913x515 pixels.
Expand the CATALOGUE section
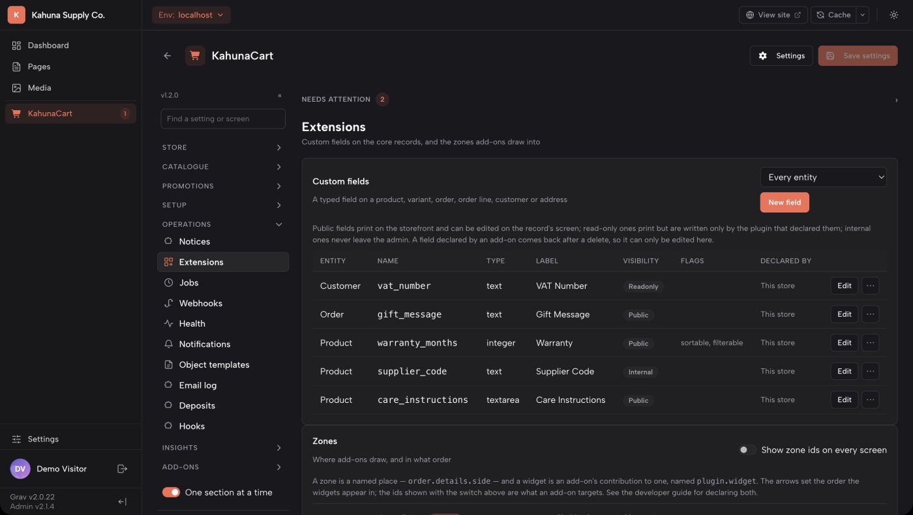pos(222,167)
